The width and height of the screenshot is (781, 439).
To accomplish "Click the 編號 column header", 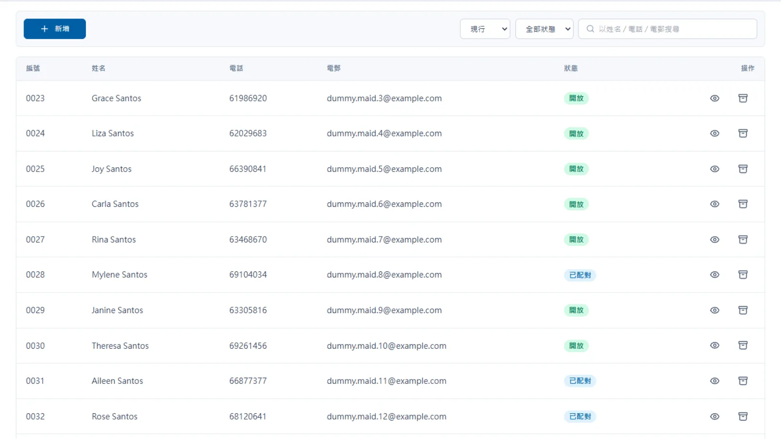I will coord(33,68).
